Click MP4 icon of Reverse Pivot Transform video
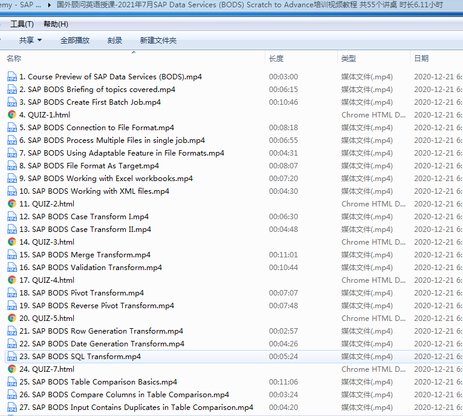The width and height of the screenshot is (463, 416). 12,306
